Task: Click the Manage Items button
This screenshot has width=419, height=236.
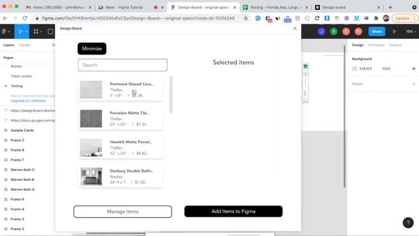Action: point(122,212)
